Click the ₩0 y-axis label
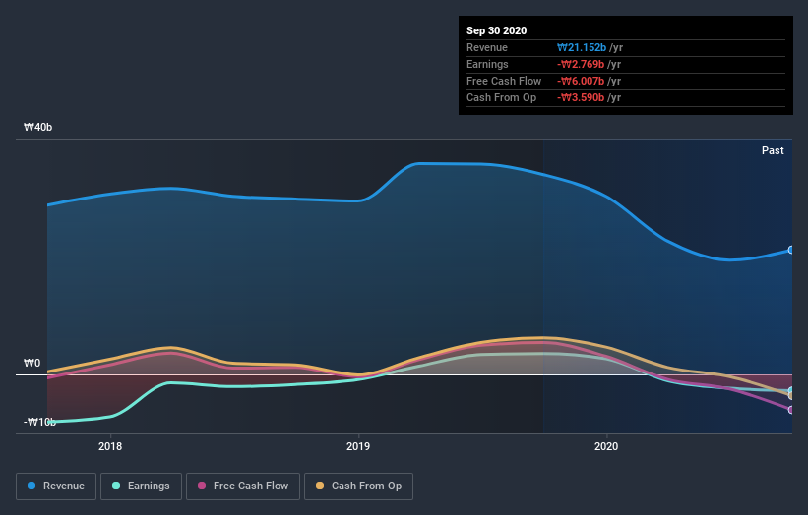Viewport: 808px width, 515px height. (x=31, y=364)
